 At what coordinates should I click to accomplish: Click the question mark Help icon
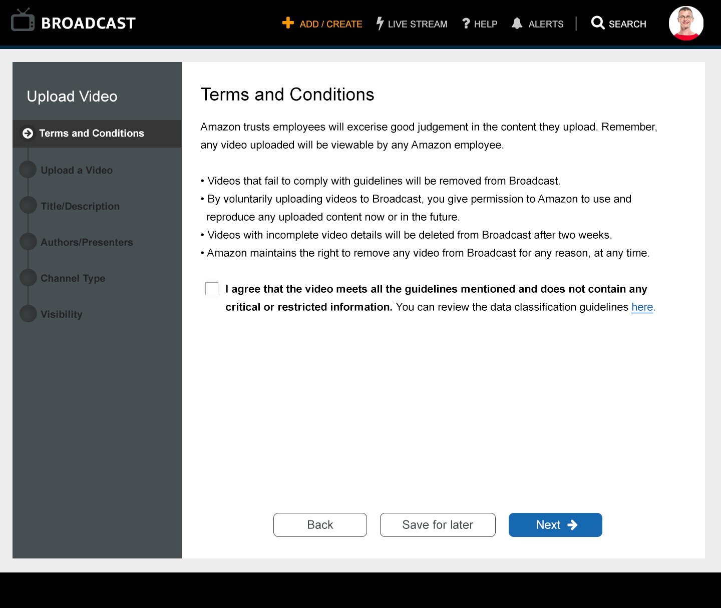point(466,24)
